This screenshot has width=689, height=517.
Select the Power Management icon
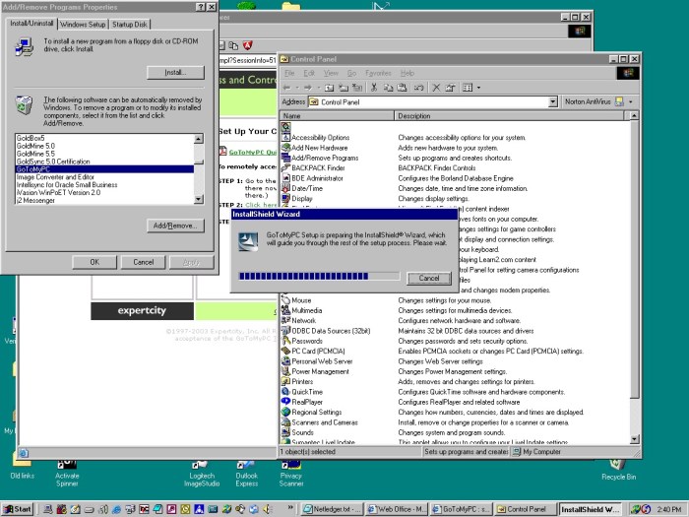286,371
